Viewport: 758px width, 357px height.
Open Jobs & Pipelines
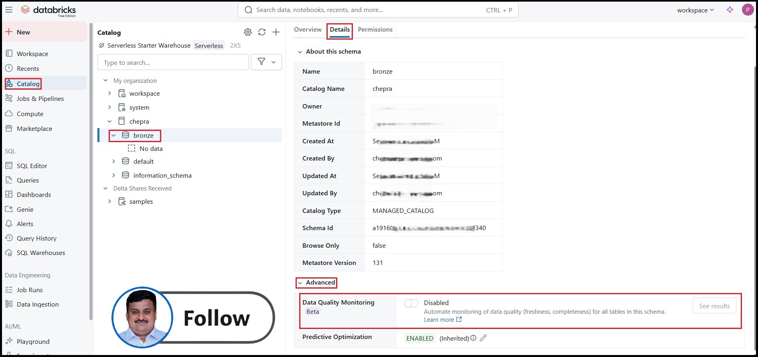pyautogui.click(x=40, y=98)
